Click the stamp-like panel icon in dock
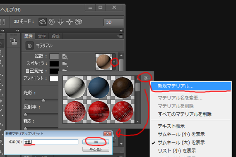This screenshot has height=157, width=236. pos(14,41)
